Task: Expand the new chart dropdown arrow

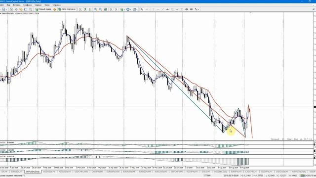Action: [6, 9]
